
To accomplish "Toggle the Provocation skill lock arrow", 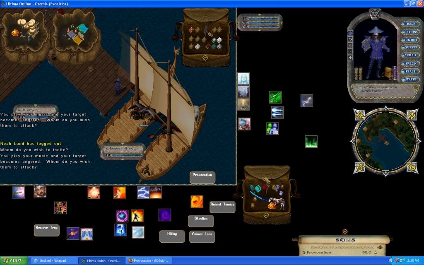I will coord(375,252).
